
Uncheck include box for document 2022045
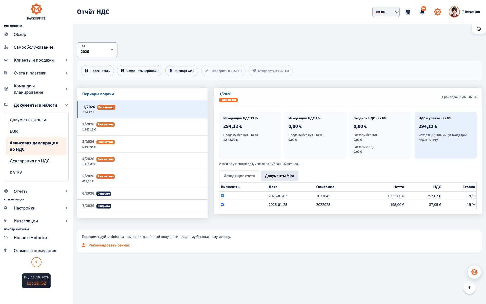click(222, 196)
